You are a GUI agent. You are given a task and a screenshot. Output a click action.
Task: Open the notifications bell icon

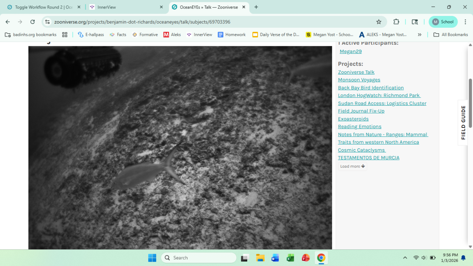463,258
